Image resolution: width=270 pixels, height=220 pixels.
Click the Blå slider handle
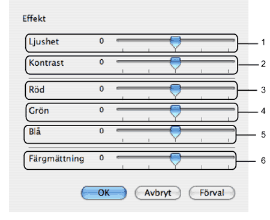pyautogui.click(x=175, y=132)
